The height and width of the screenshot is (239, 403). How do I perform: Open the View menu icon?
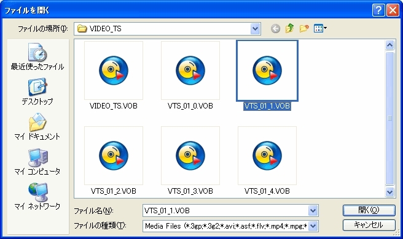point(320,28)
